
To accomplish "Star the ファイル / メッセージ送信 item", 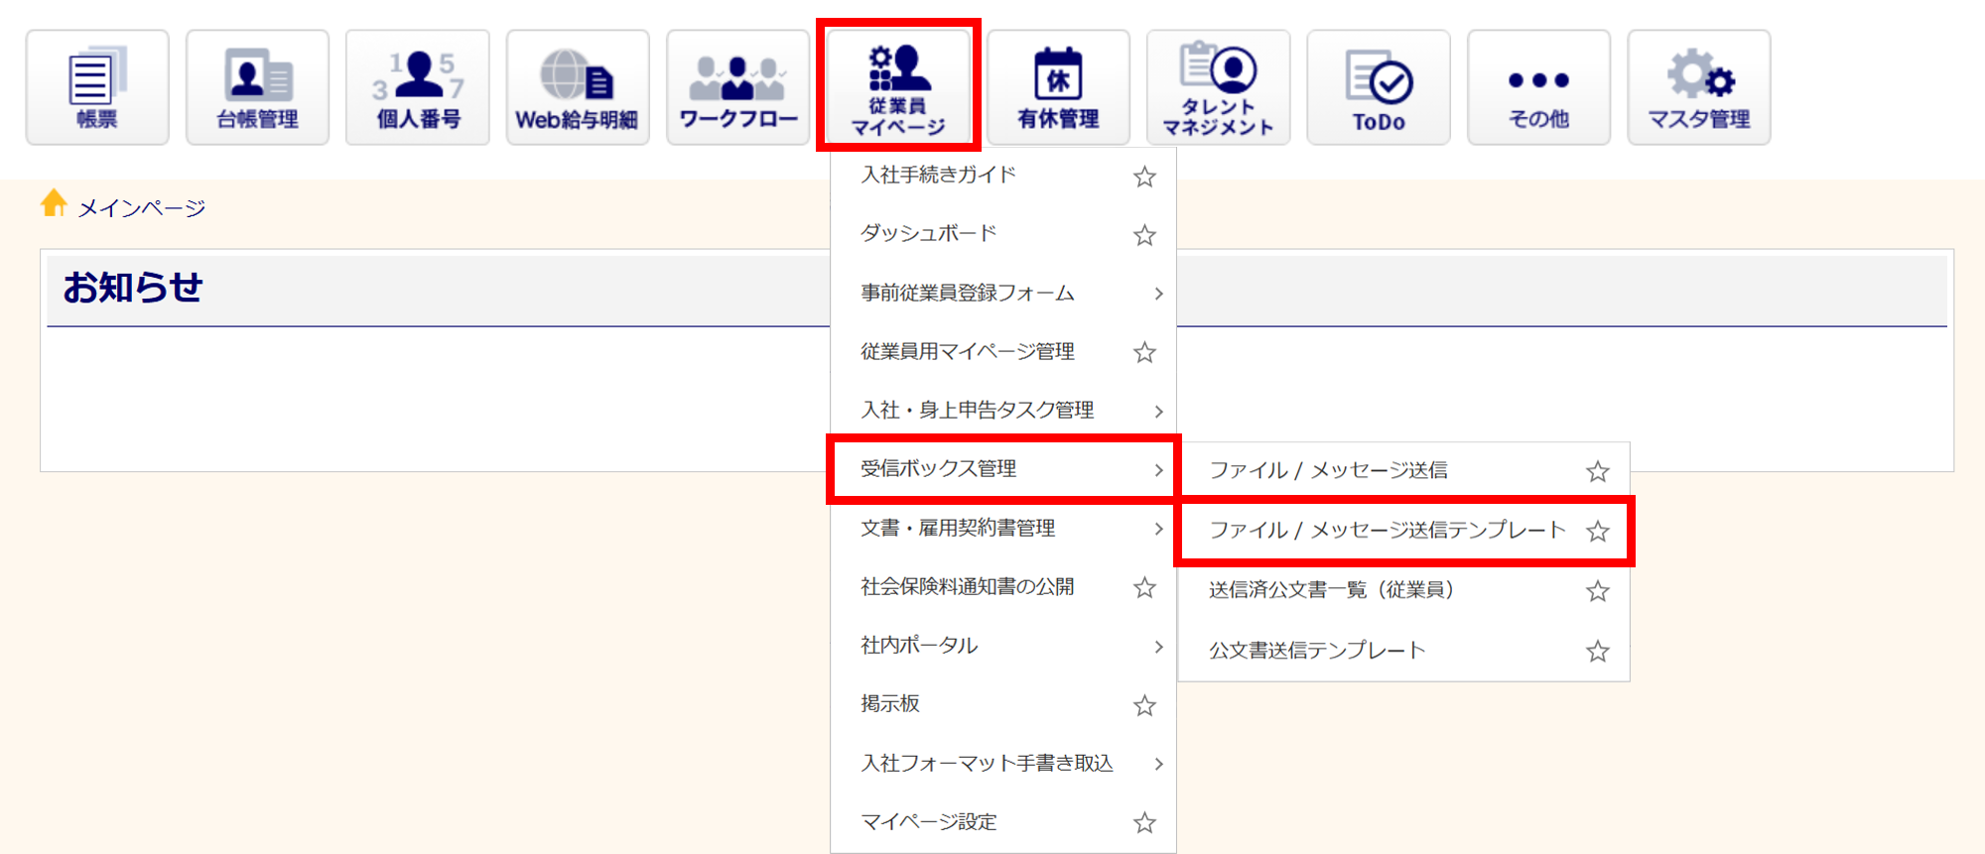I will 1597,471.
